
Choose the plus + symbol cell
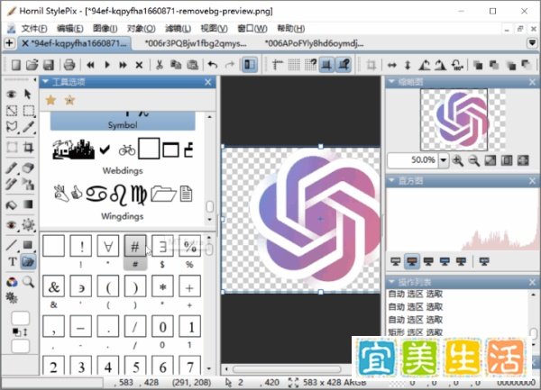click(189, 287)
